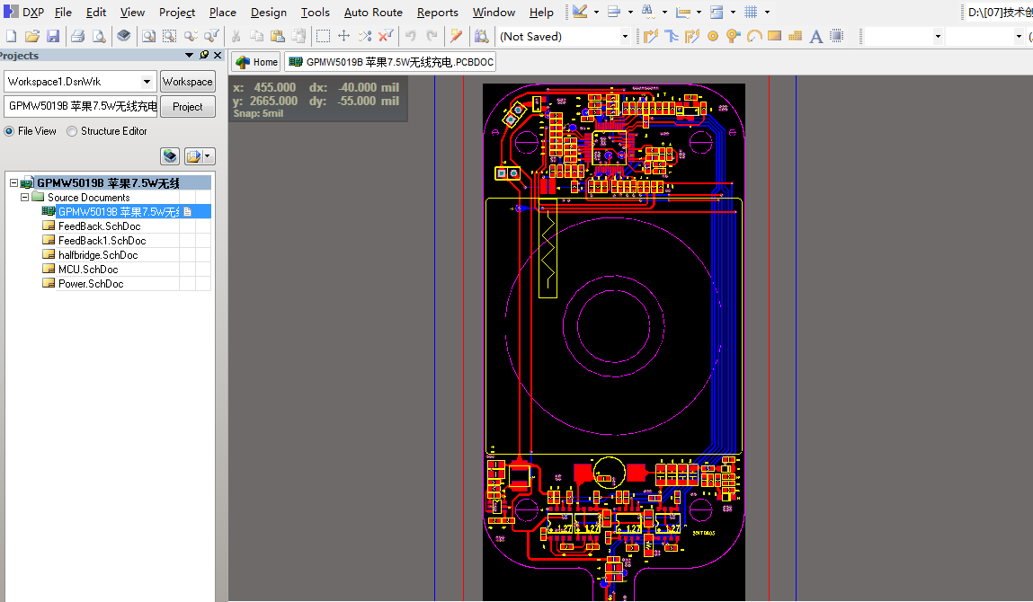
Task: Open the Design menu
Action: 268,12
